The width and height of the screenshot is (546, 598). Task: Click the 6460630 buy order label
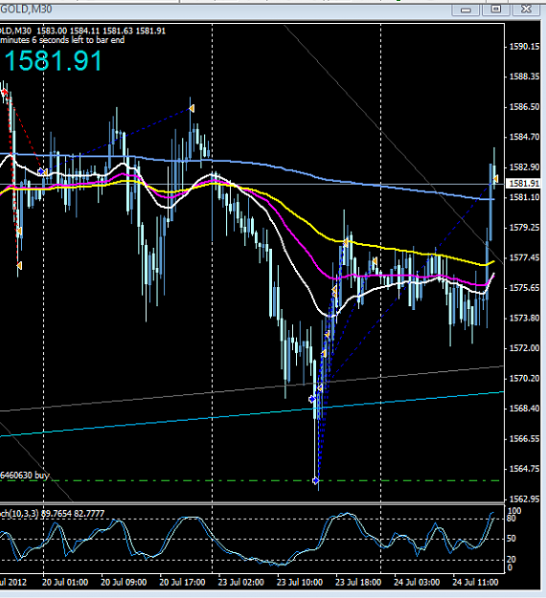click(25, 476)
